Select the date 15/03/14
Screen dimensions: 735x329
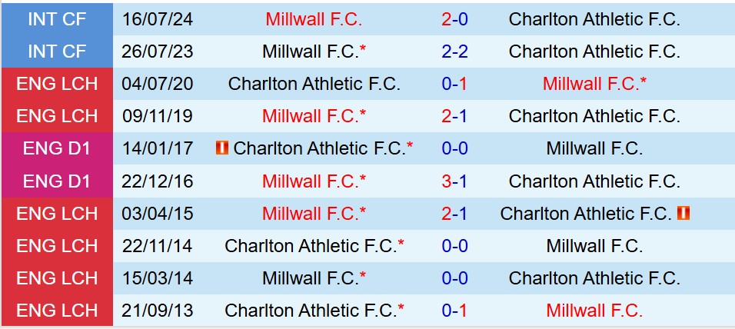coord(158,278)
